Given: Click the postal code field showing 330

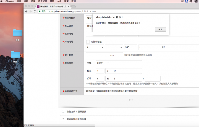Looking at the screenshot, I should (130, 47).
